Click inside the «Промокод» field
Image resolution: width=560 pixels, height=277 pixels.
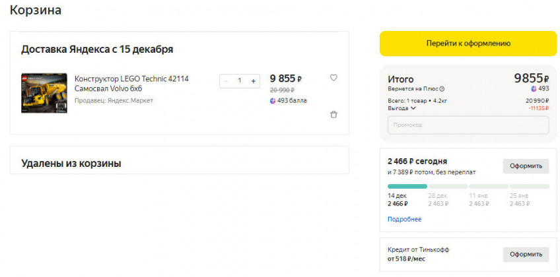(468, 125)
